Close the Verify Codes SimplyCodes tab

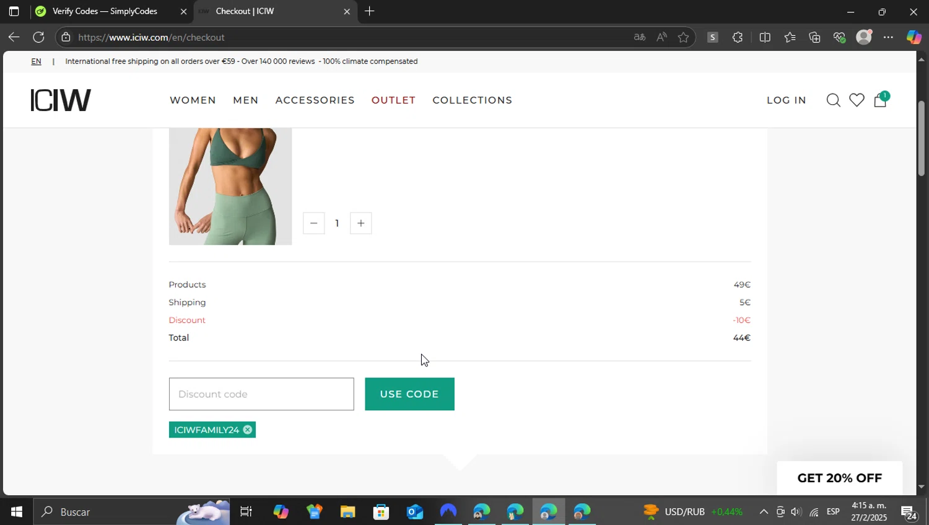pyautogui.click(x=183, y=11)
